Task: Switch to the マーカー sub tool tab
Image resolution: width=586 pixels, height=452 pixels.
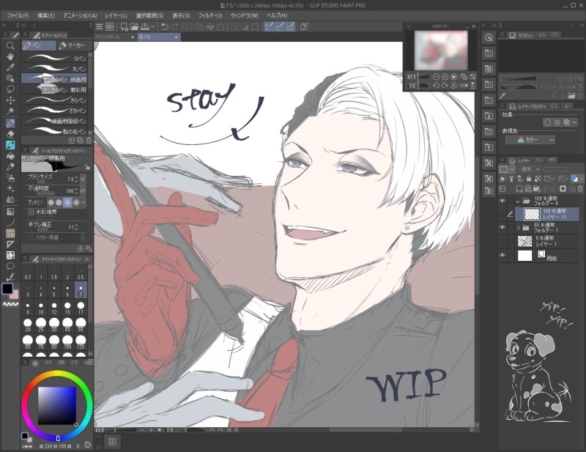Action: click(75, 45)
